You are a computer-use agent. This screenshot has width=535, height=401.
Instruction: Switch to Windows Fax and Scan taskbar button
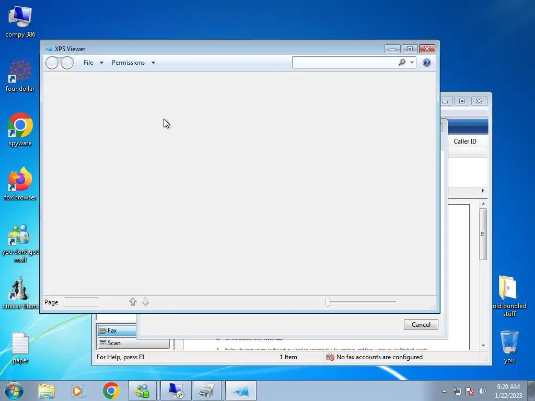pos(207,391)
